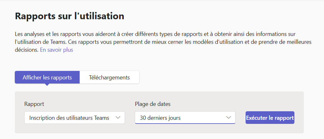The width and height of the screenshot is (324, 139).
Task: Click the description paragraph about Teams reports
Action: point(157,42)
